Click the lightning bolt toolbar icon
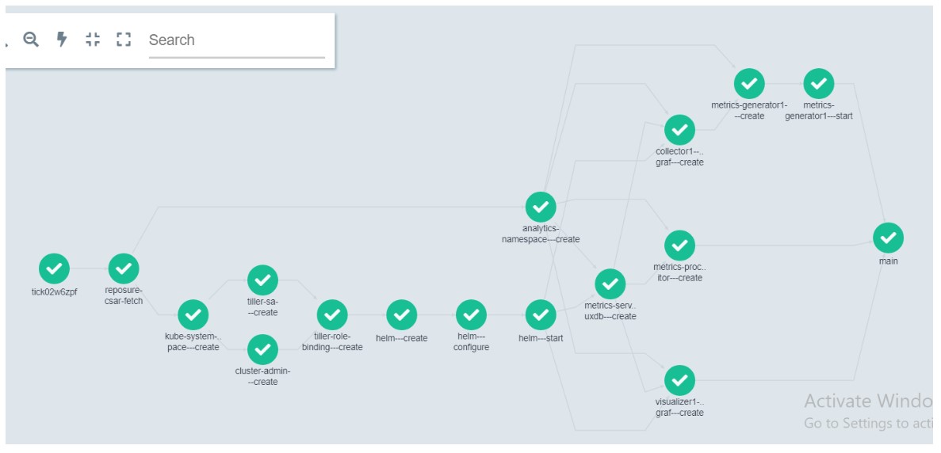 [62, 40]
